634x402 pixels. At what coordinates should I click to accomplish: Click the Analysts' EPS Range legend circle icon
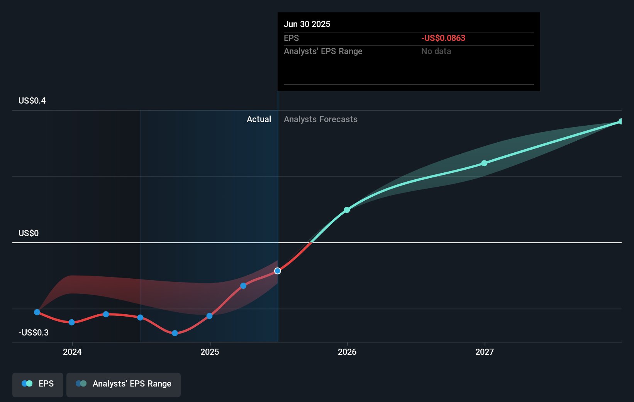tap(81, 383)
